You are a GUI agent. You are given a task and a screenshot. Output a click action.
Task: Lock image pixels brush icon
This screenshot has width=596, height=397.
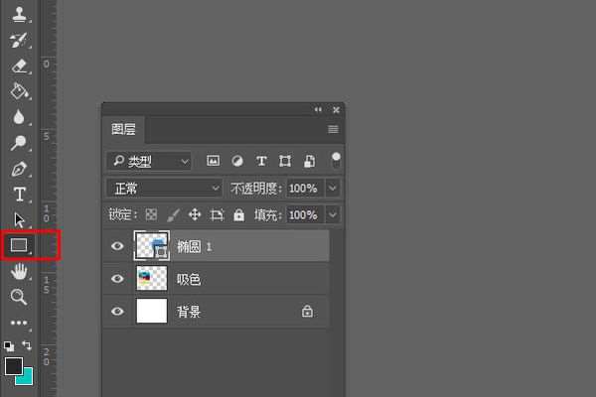point(173,215)
